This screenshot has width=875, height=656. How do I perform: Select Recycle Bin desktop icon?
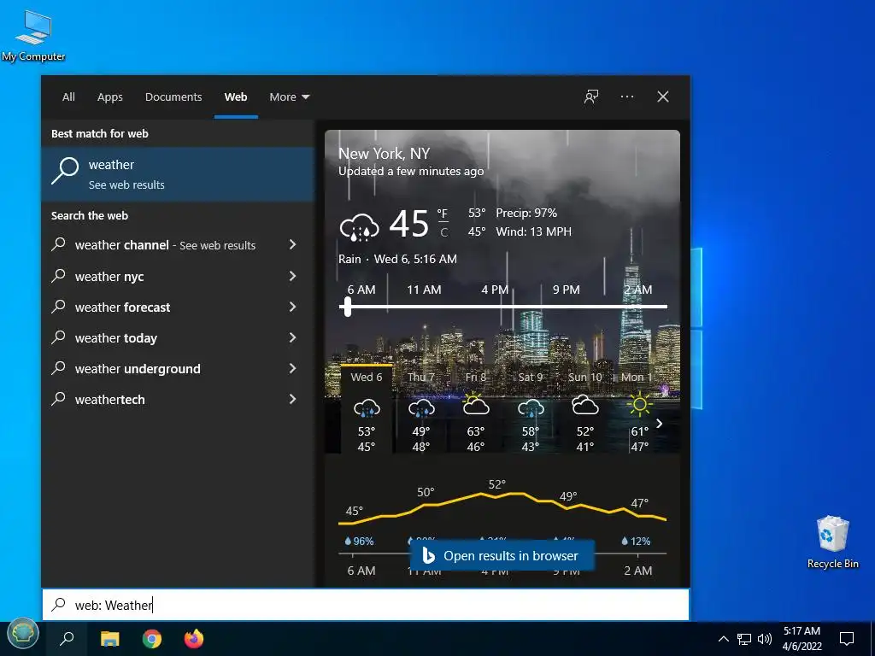(832, 542)
